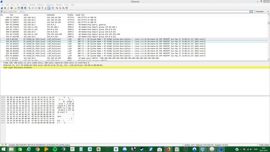This screenshot has width=270, height=152.
Task: Open capture file properties status icon
Action: [x=6, y=145]
